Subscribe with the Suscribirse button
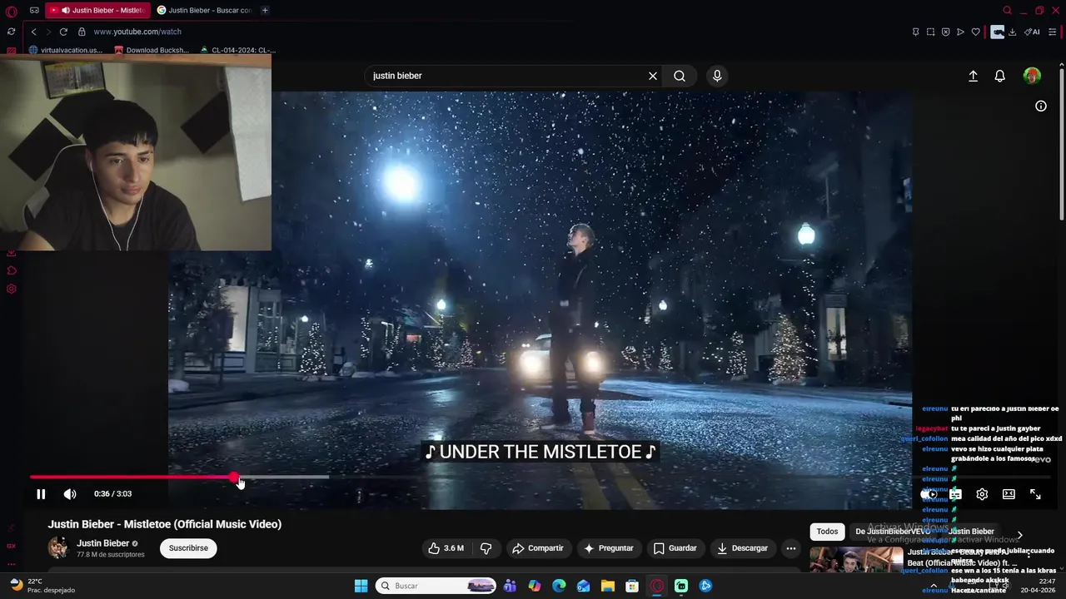This screenshot has width=1066, height=599. (x=188, y=548)
